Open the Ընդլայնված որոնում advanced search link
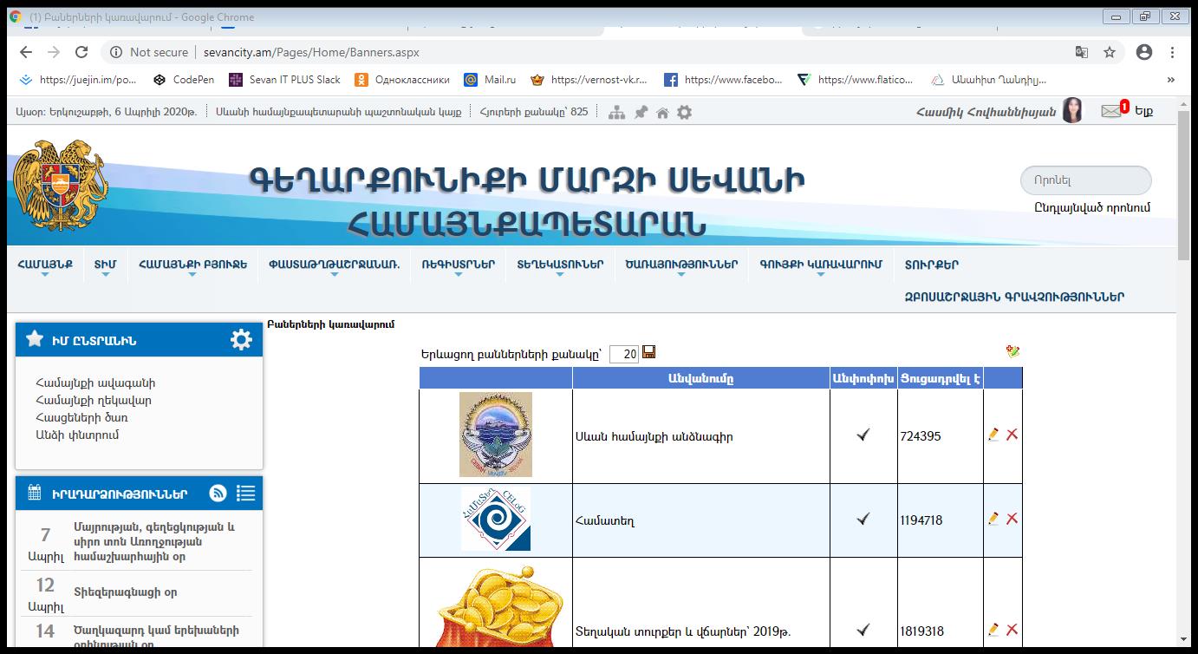The width and height of the screenshot is (1198, 654). pyautogui.click(x=1092, y=207)
